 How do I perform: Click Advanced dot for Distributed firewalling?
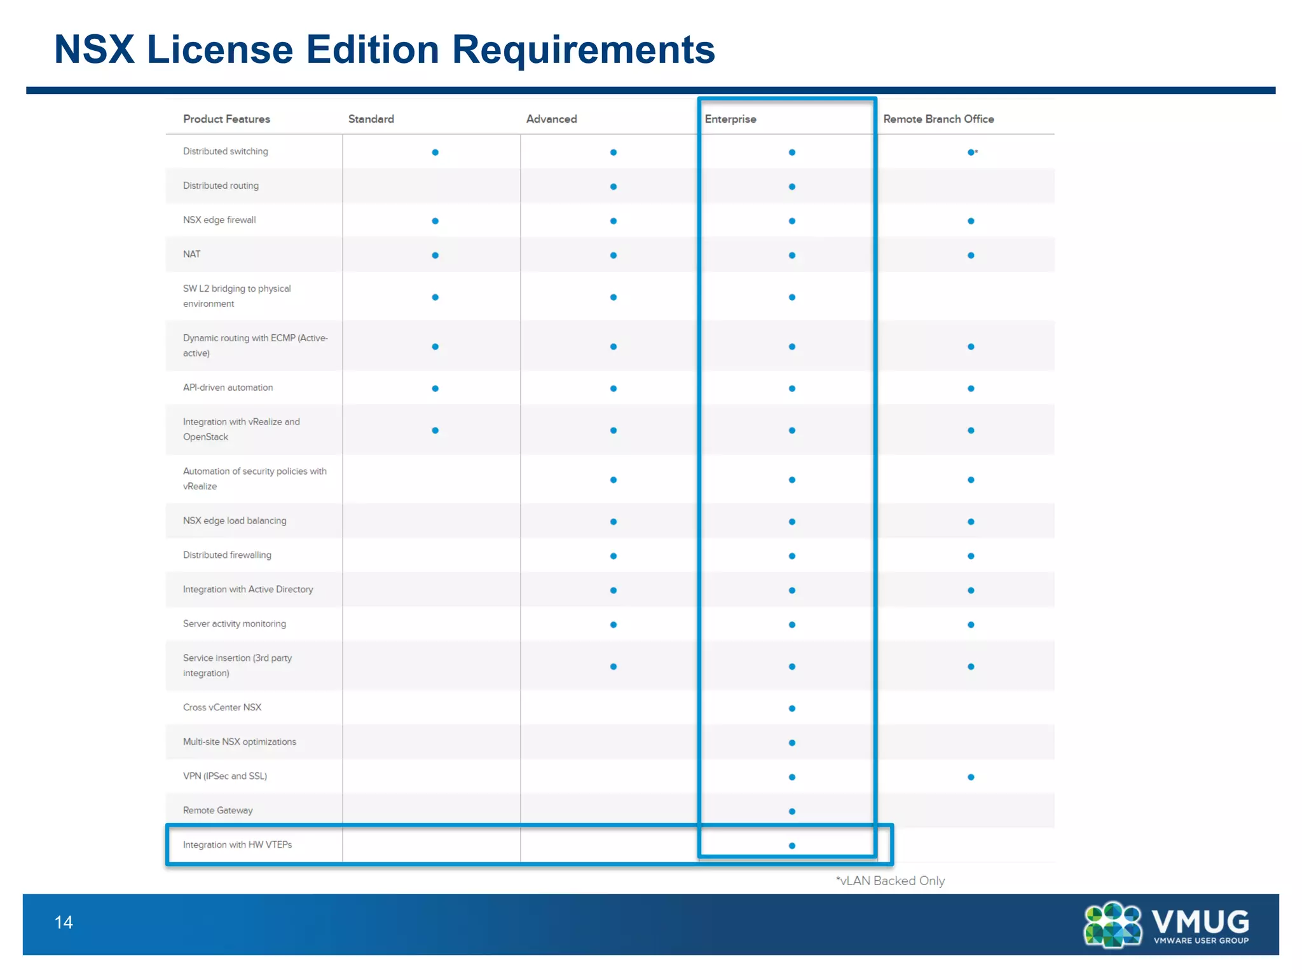coord(613,557)
